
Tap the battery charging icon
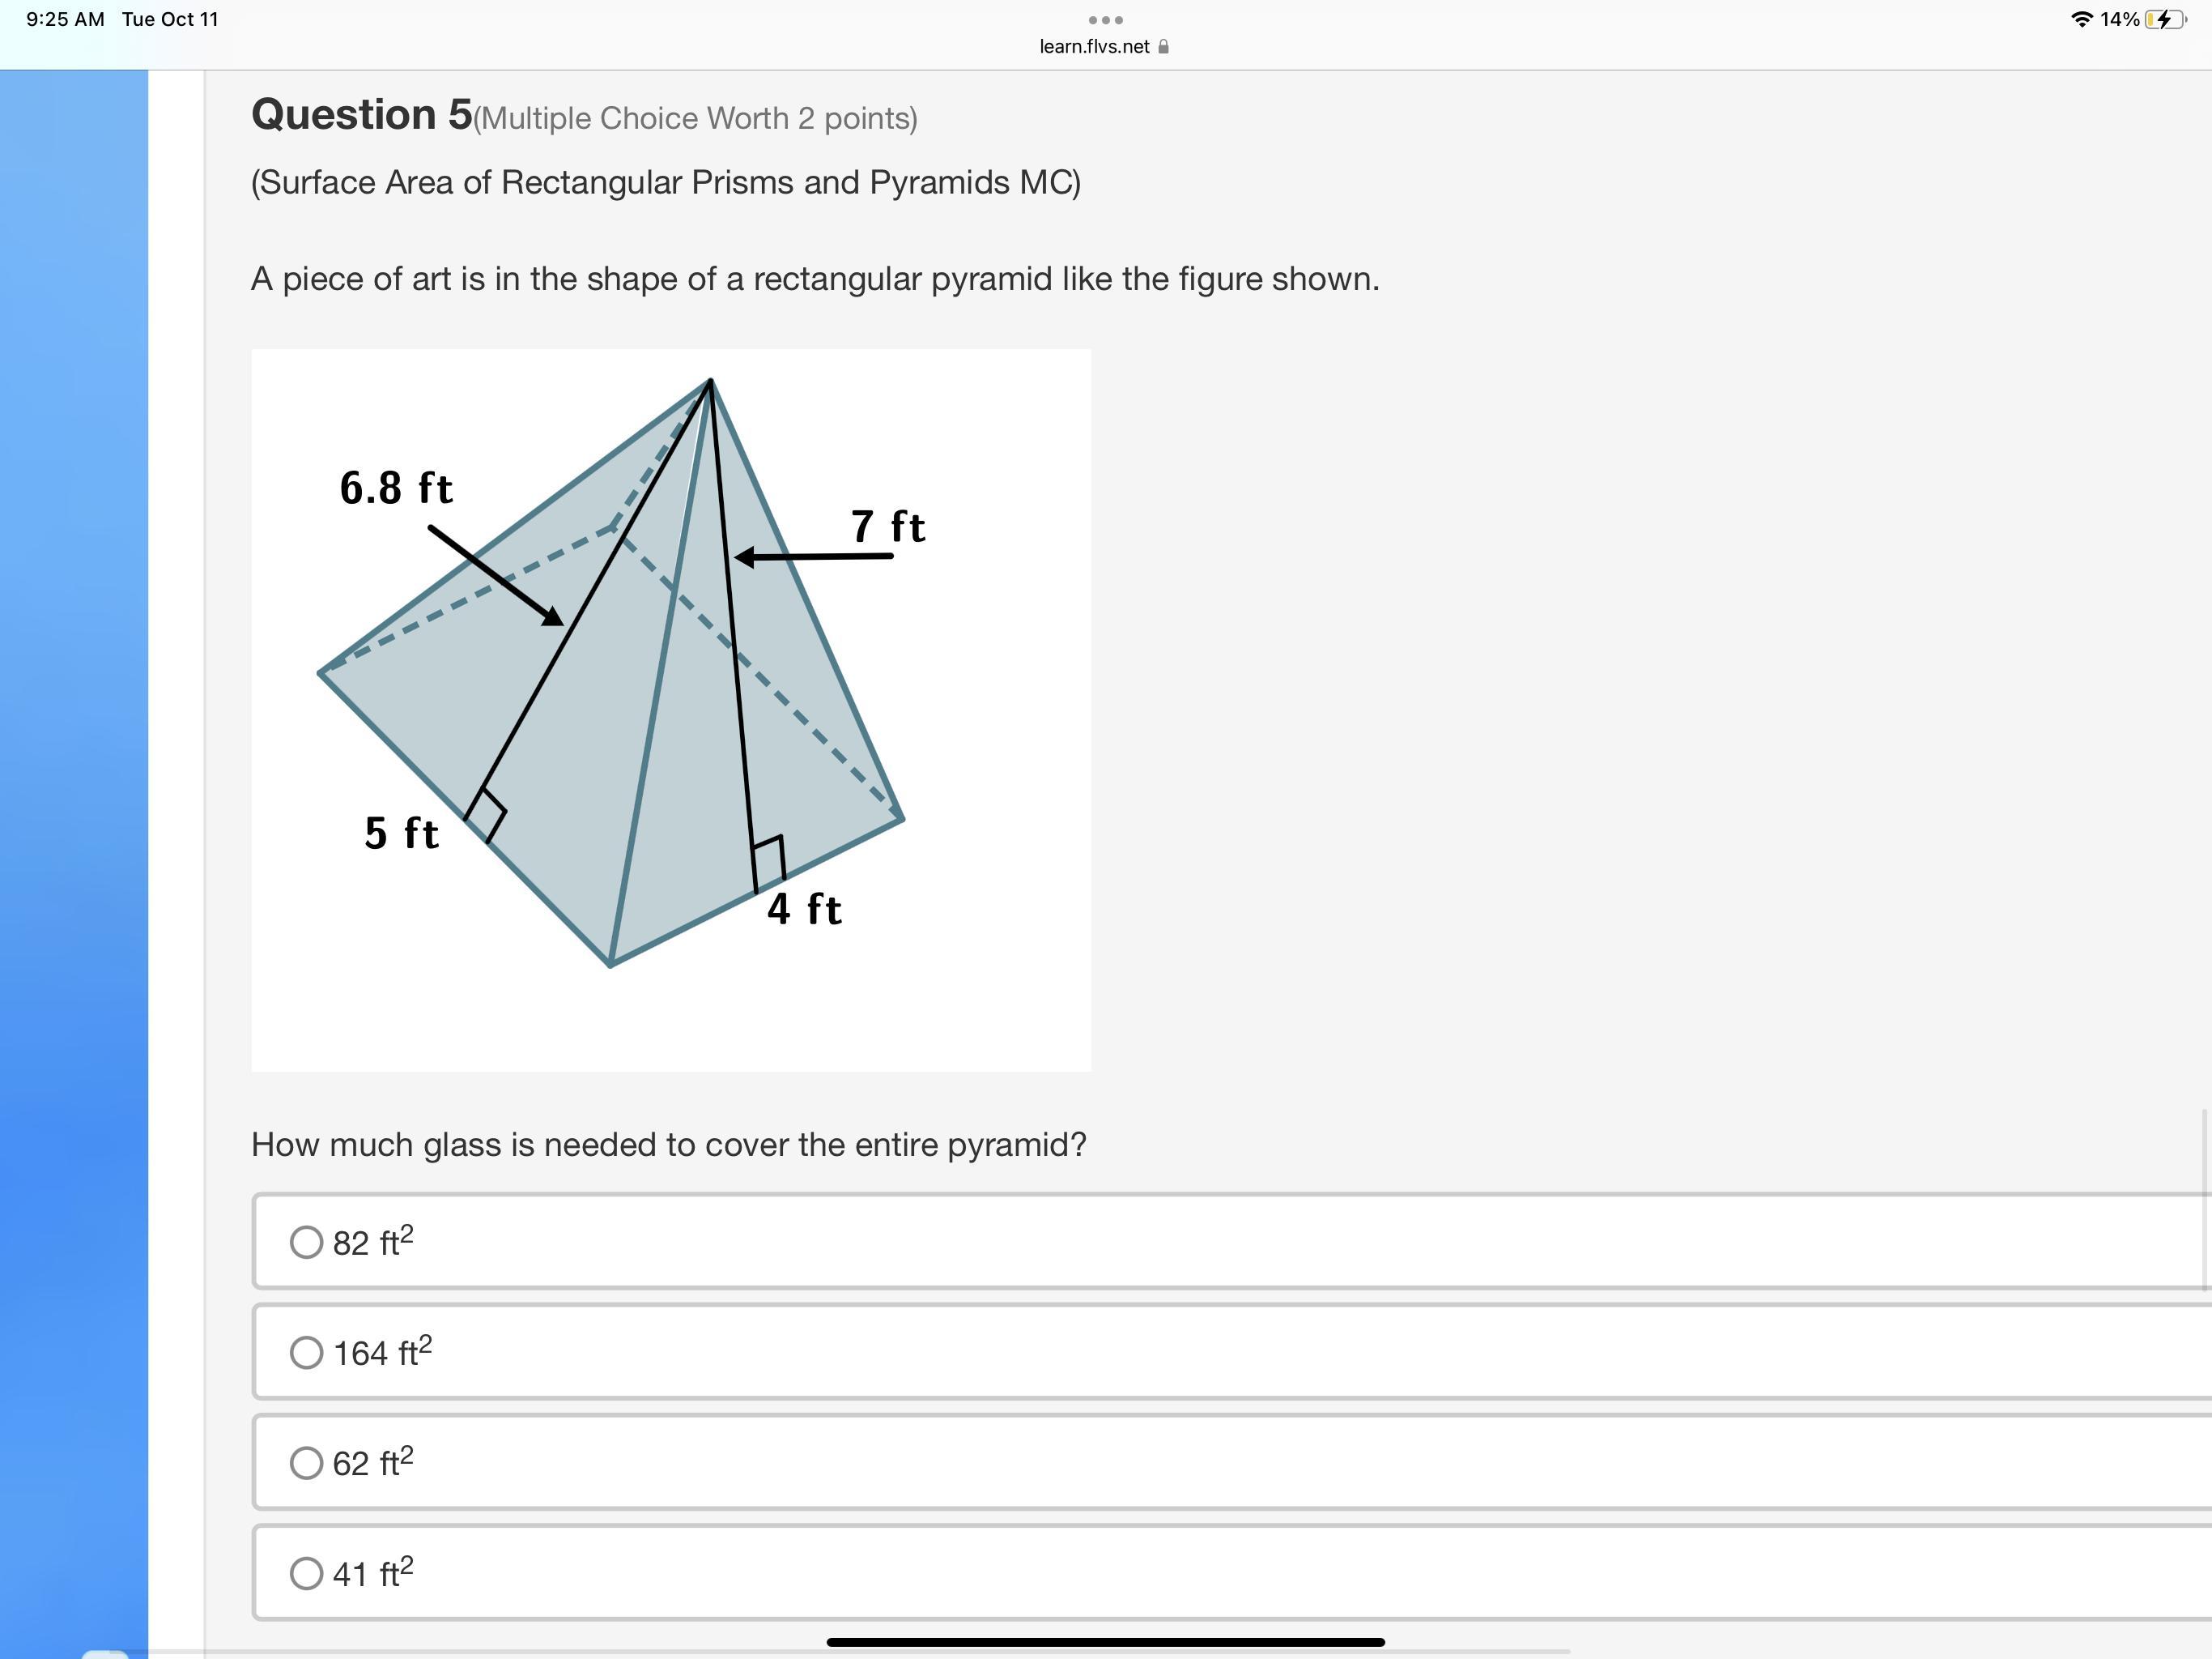(x=2165, y=19)
